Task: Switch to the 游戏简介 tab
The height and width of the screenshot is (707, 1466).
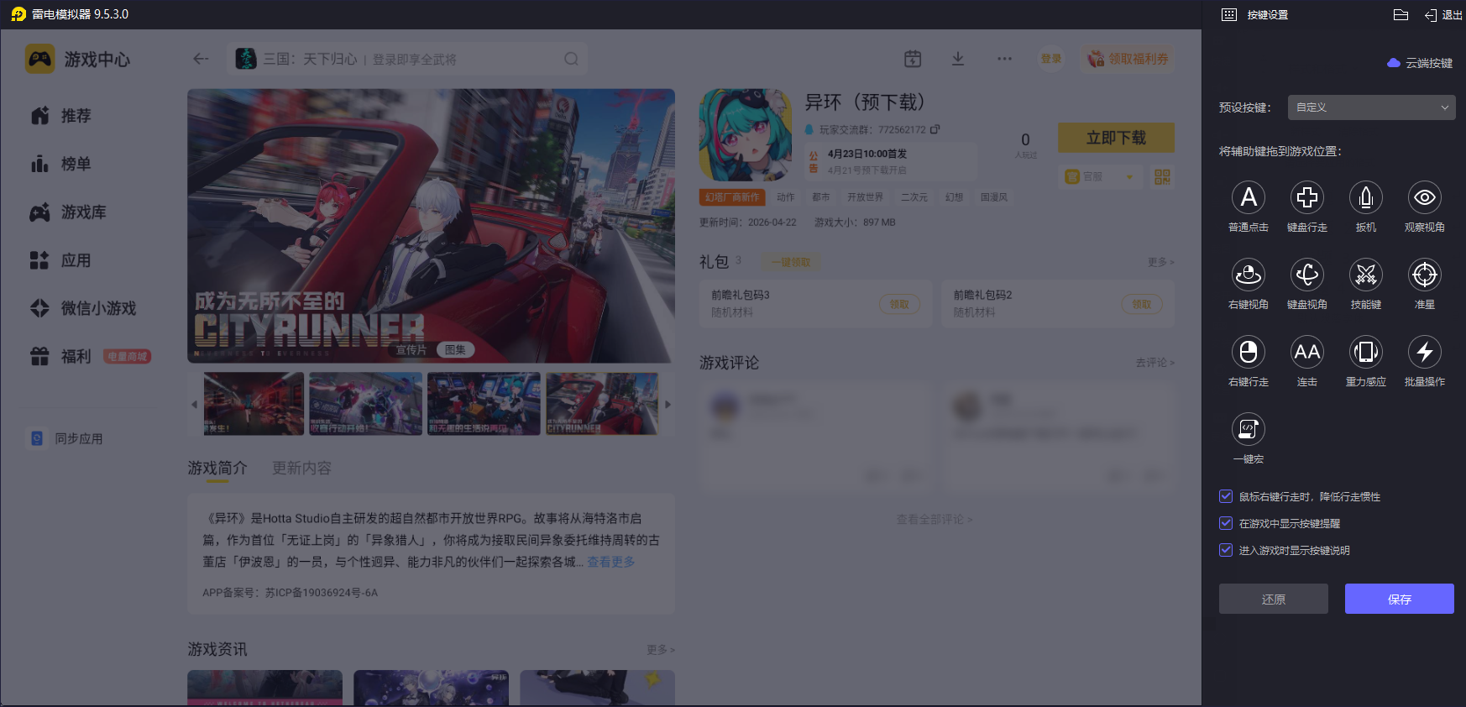Action: (217, 468)
